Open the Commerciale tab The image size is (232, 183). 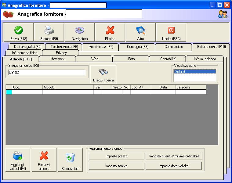pyautogui.click(x=174, y=47)
